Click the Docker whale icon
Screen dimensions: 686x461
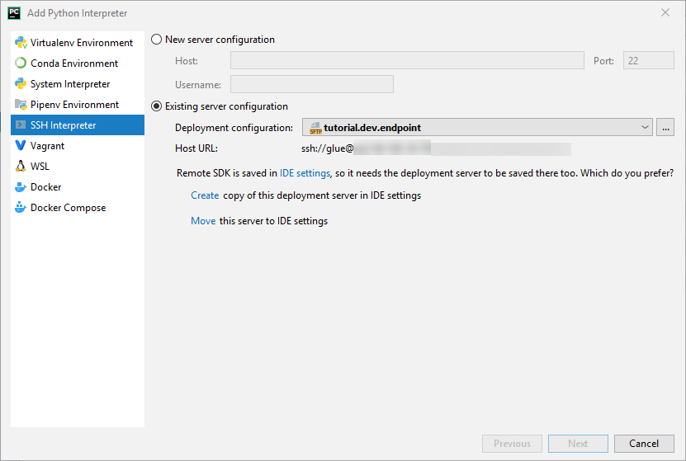point(21,187)
